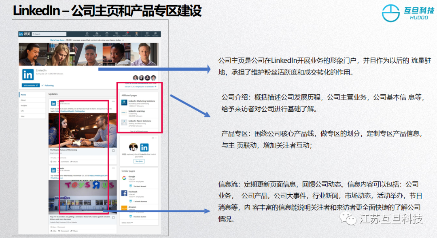
Task: Open LinkedIn Marketing Solutions affiliated page
Action: point(141,101)
